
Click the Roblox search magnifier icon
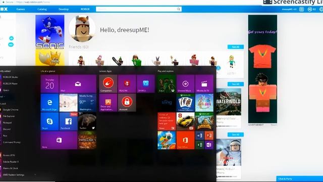[178, 9]
